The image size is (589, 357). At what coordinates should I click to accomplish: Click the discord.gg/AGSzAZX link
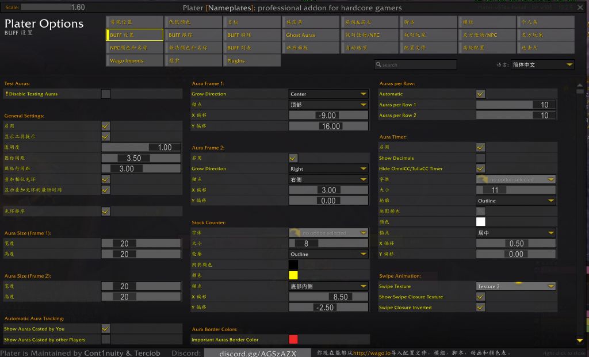click(x=258, y=353)
